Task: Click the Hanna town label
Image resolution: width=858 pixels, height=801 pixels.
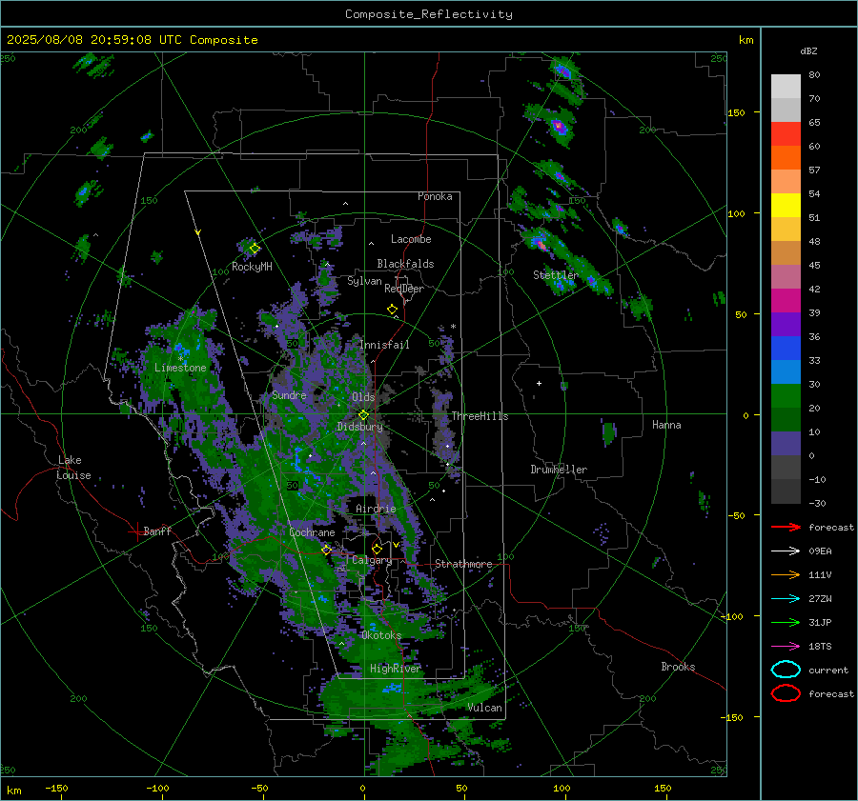Action: (666, 425)
